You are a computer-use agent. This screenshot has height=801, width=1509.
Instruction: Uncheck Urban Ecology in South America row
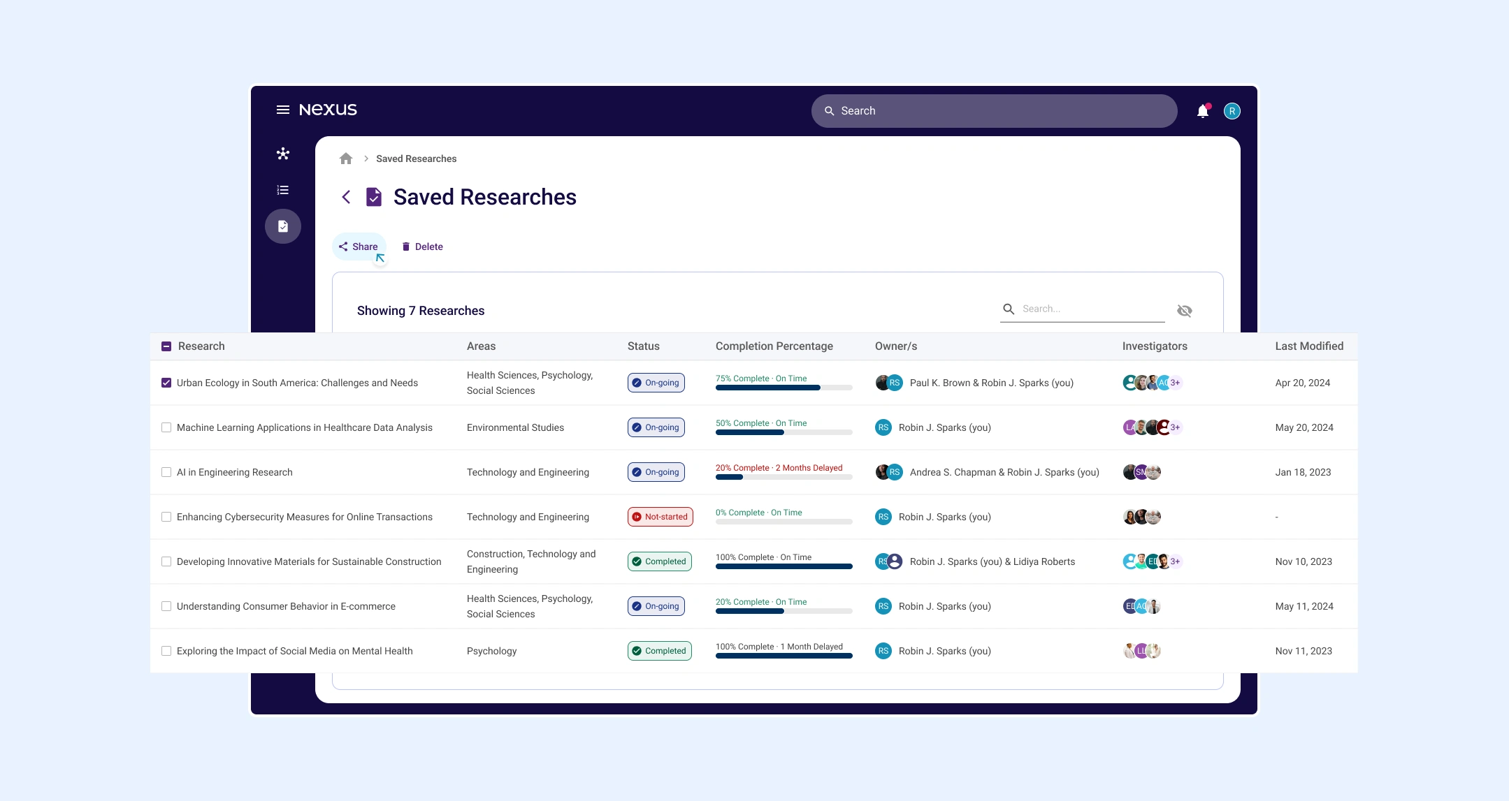click(x=166, y=383)
